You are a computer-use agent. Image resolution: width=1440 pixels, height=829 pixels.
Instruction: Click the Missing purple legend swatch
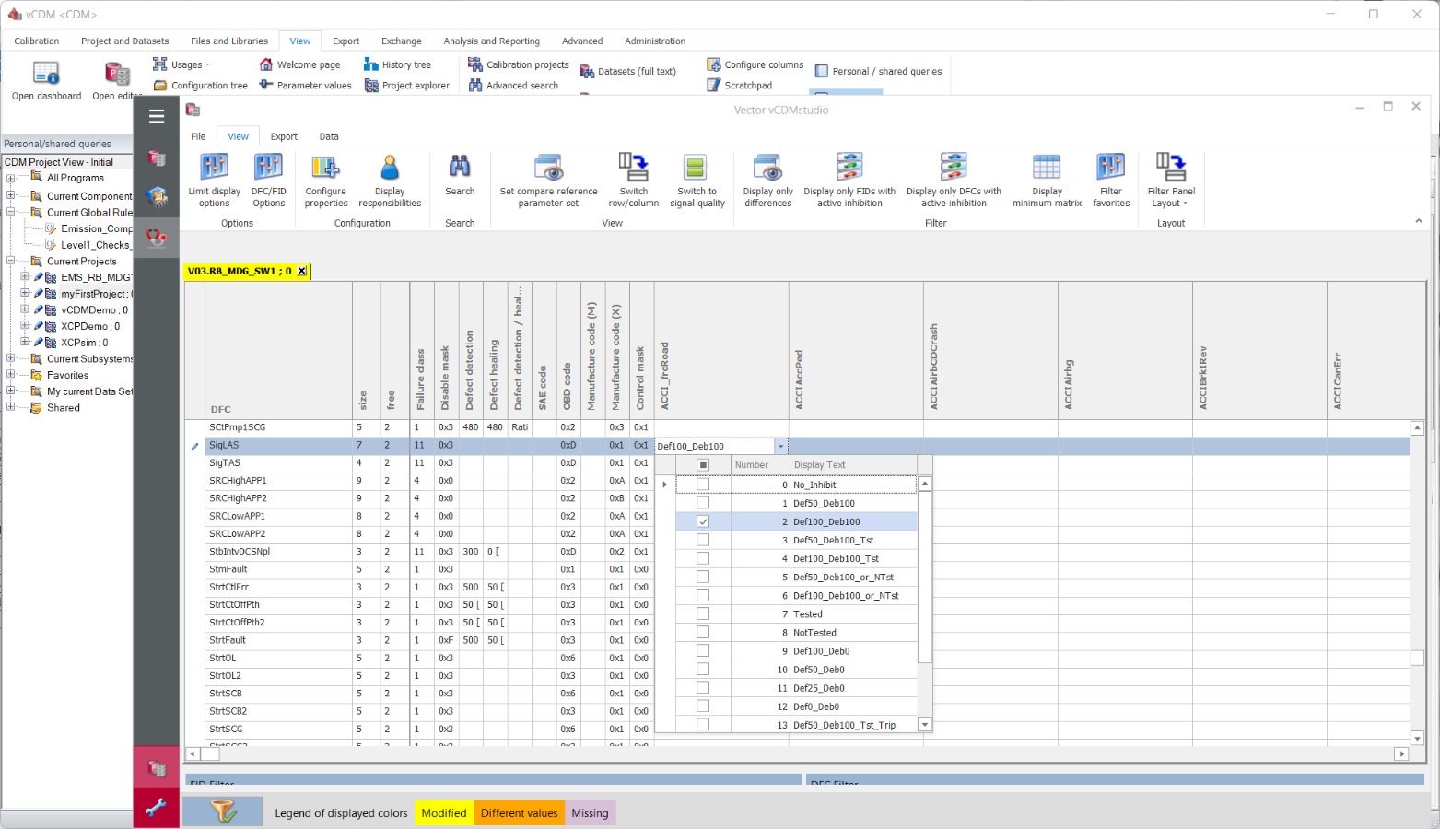click(590, 813)
